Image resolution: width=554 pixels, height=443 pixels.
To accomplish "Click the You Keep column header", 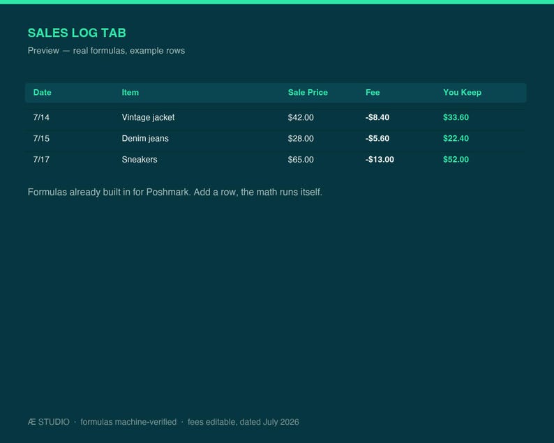I will click(462, 93).
